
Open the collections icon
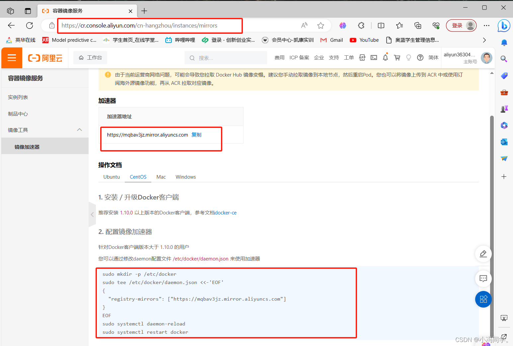(x=418, y=26)
